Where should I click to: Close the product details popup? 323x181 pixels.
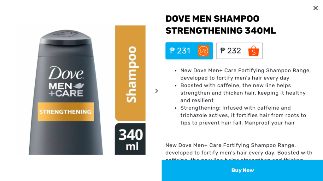point(315,8)
